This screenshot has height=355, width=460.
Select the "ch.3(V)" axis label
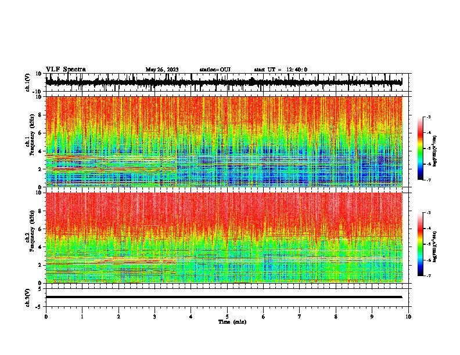coord(27,298)
